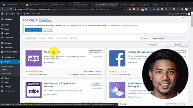193x108 pixels.
Task: Open the Plugins menu item
Action: tap(7, 62)
